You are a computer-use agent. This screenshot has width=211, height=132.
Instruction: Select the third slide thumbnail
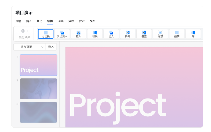(38, 112)
